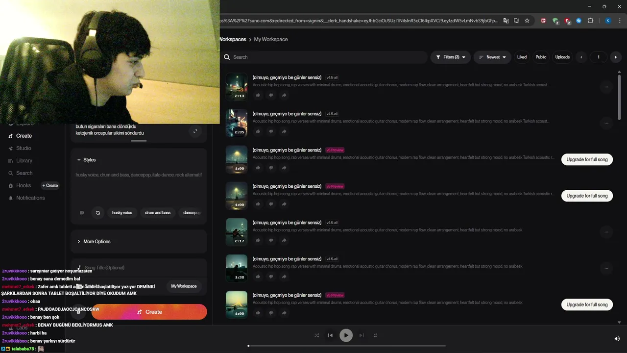This screenshot has width=627, height=353.
Task: Open Hooks in the left sidebar
Action: click(24, 185)
